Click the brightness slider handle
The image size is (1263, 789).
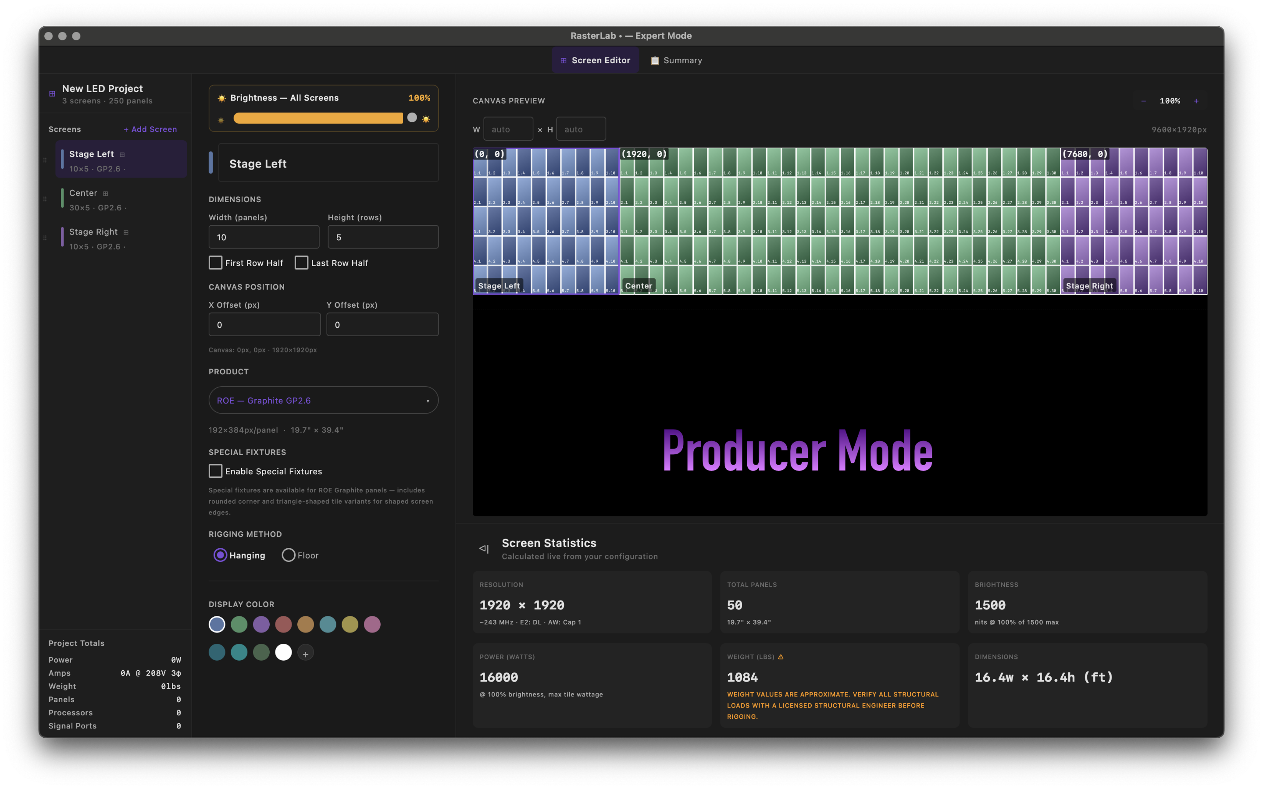click(x=412, y=118)
